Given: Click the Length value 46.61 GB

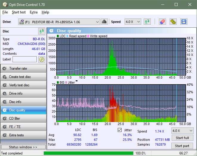Looking at the screenshot, I should click(38, 49).
